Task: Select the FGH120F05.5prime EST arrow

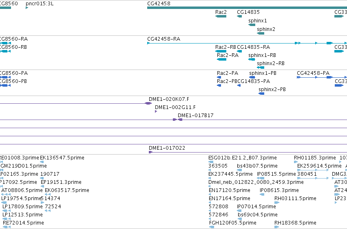Action: tap(212, 227)
